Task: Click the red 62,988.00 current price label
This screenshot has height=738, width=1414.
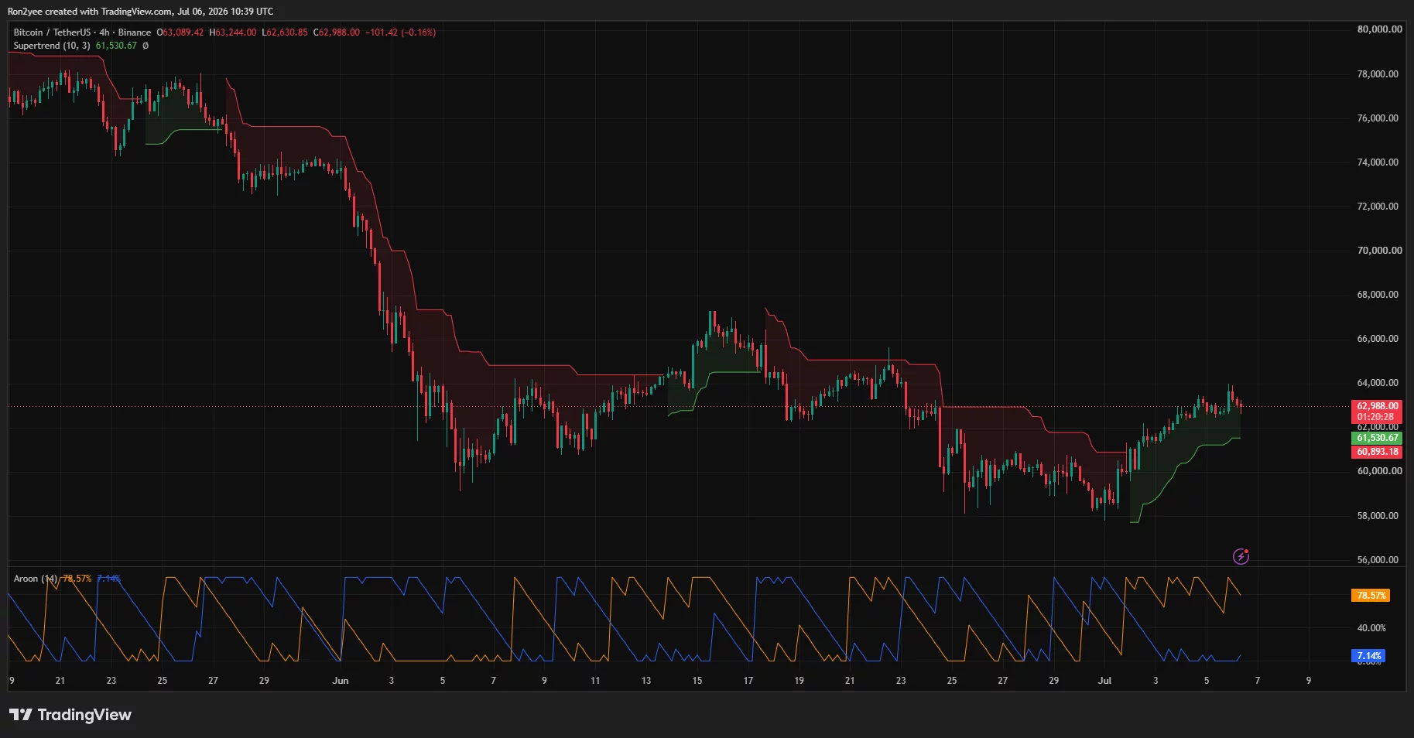Action: (x=1377, y=405)
